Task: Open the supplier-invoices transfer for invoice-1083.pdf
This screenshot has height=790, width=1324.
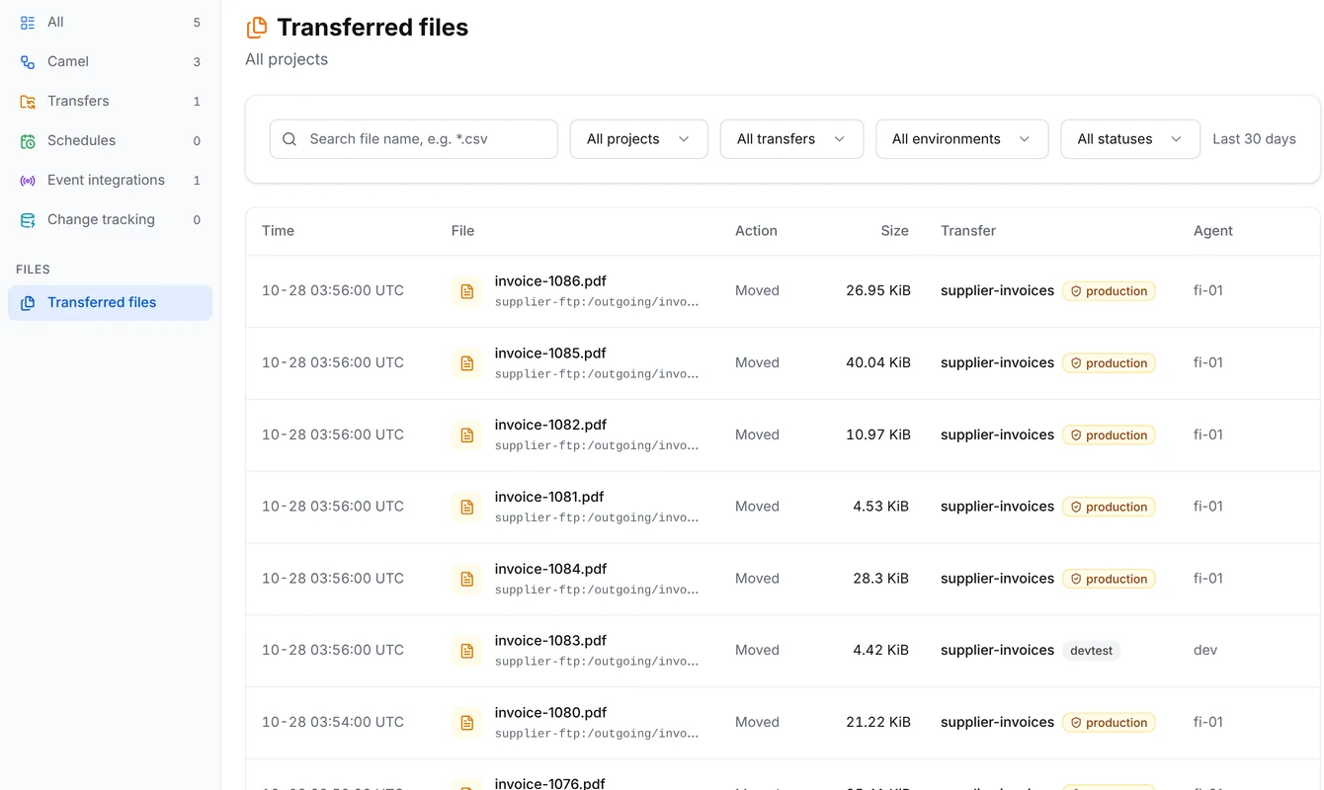Action: tap(997, 650)
